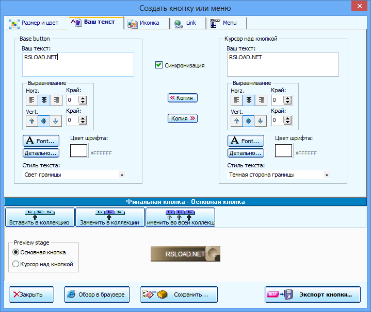Decrease Vert. Край value in Base button
This screenshot has width=371, height=312.
83,123
